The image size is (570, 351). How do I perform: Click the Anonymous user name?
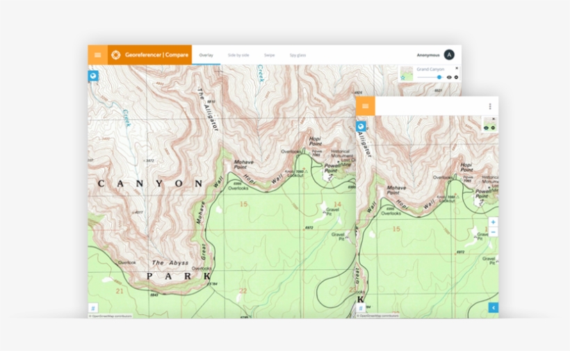pos(428,55)
